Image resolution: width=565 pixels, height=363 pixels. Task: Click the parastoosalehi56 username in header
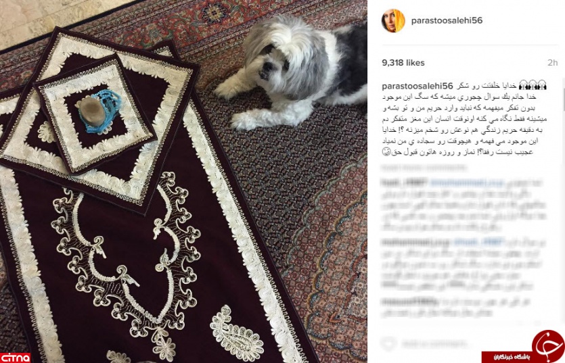point(447,20)
